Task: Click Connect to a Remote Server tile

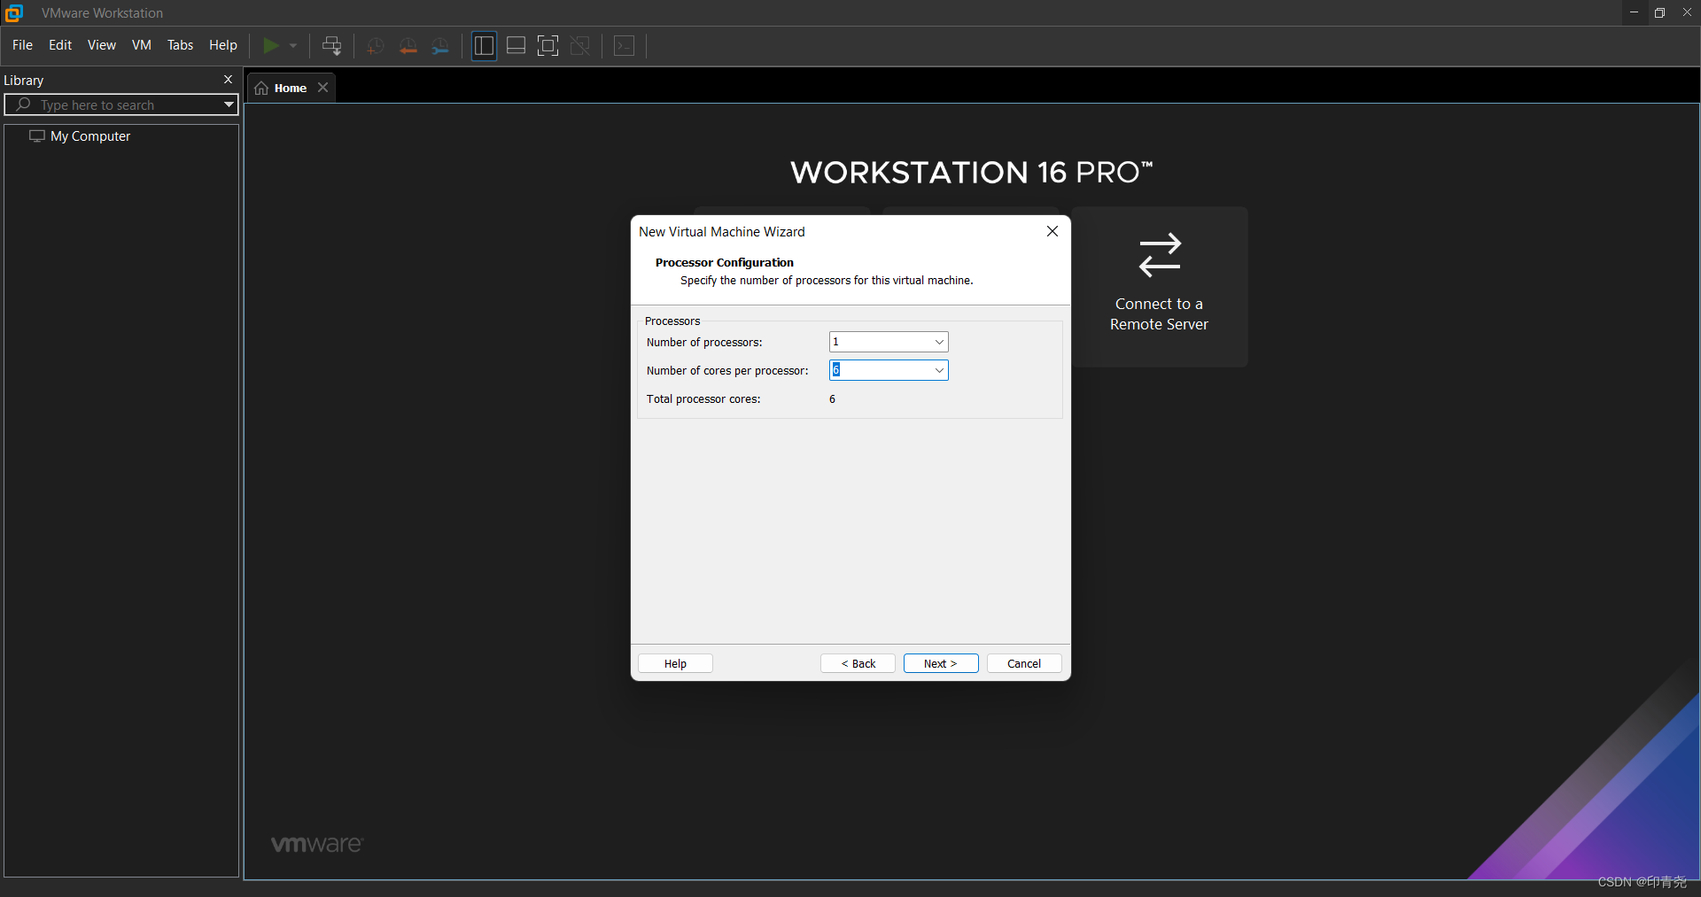Action: [x=1159, y=287]
